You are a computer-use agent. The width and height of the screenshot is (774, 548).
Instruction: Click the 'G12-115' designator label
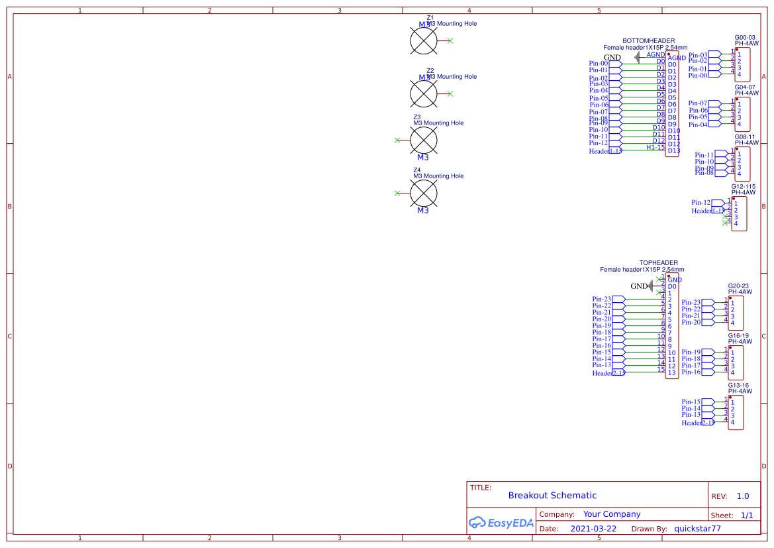pyautogui.click(x=744, y=187)
